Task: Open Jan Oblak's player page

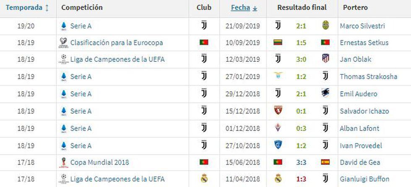Action: coord(355,60)
